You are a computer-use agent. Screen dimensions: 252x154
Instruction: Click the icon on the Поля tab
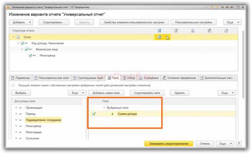(x=109, y=78)
